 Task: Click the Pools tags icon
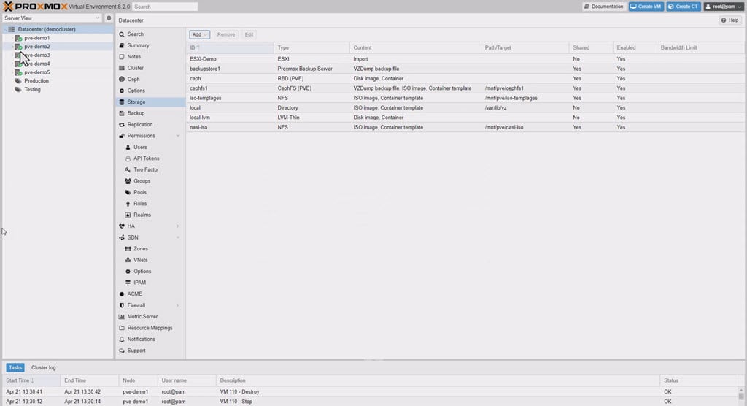[x=128, y=192]
